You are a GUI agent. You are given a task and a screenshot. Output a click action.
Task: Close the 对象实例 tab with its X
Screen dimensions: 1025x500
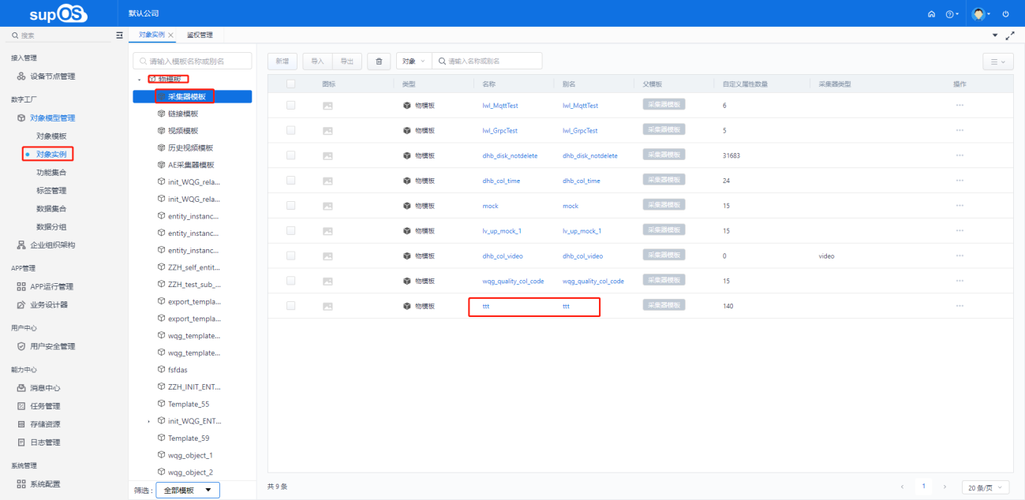[x=171, y=35]
